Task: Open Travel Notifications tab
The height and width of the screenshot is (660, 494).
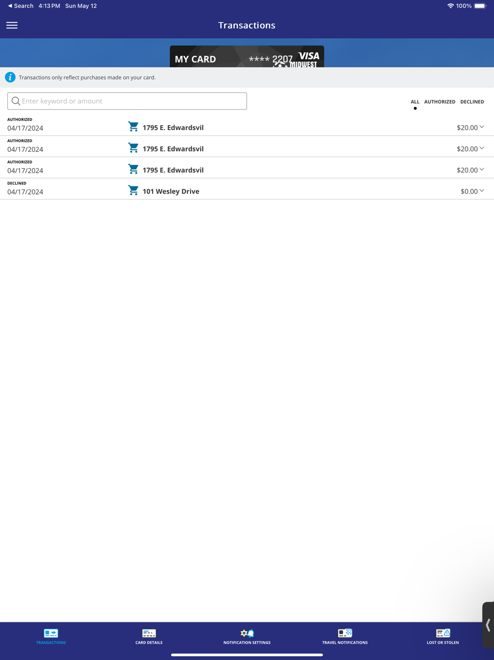Action: tap(345, 636)
